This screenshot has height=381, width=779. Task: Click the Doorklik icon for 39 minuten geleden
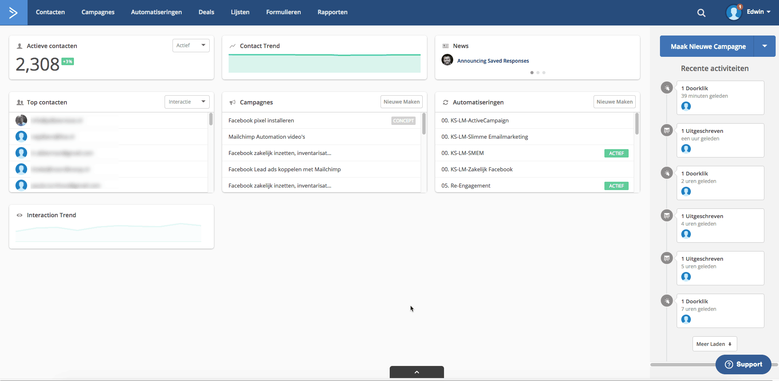(x=667, y=88)
